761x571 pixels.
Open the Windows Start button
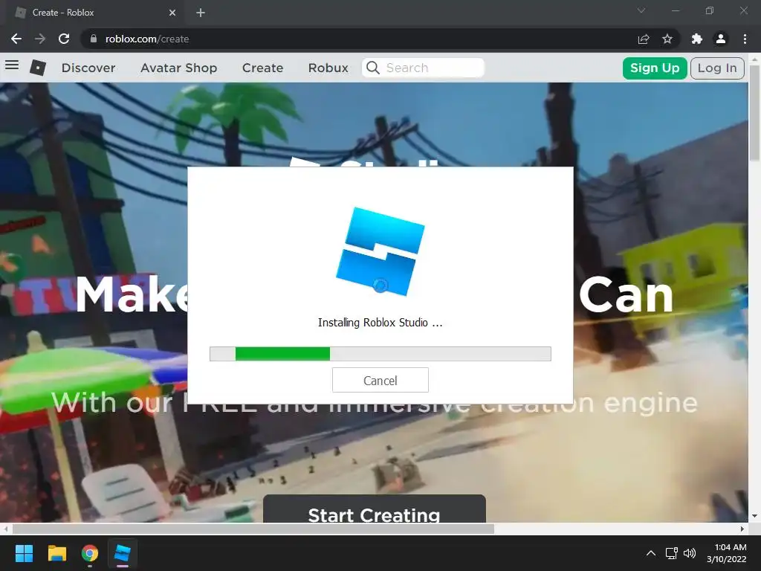tap(24, 553)
